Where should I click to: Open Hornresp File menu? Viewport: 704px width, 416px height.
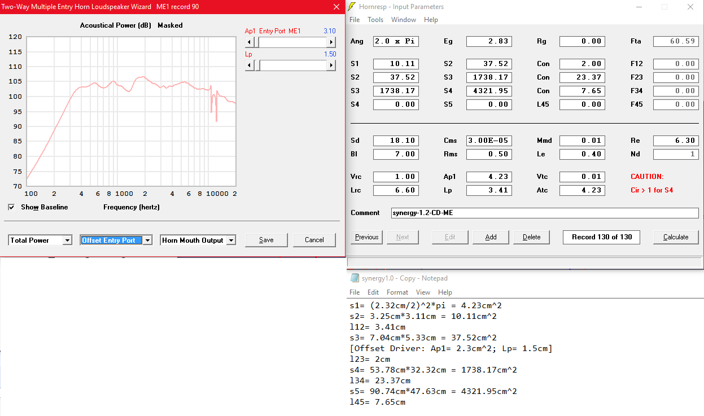click(x=355, y=20)
